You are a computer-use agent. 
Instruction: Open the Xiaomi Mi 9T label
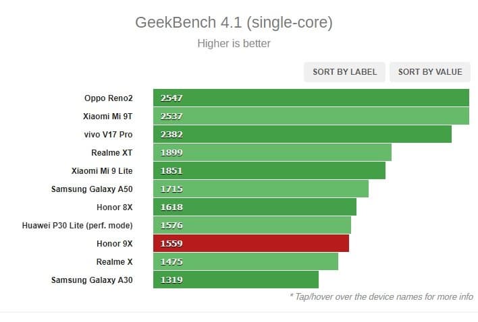(x=108, y=116)
